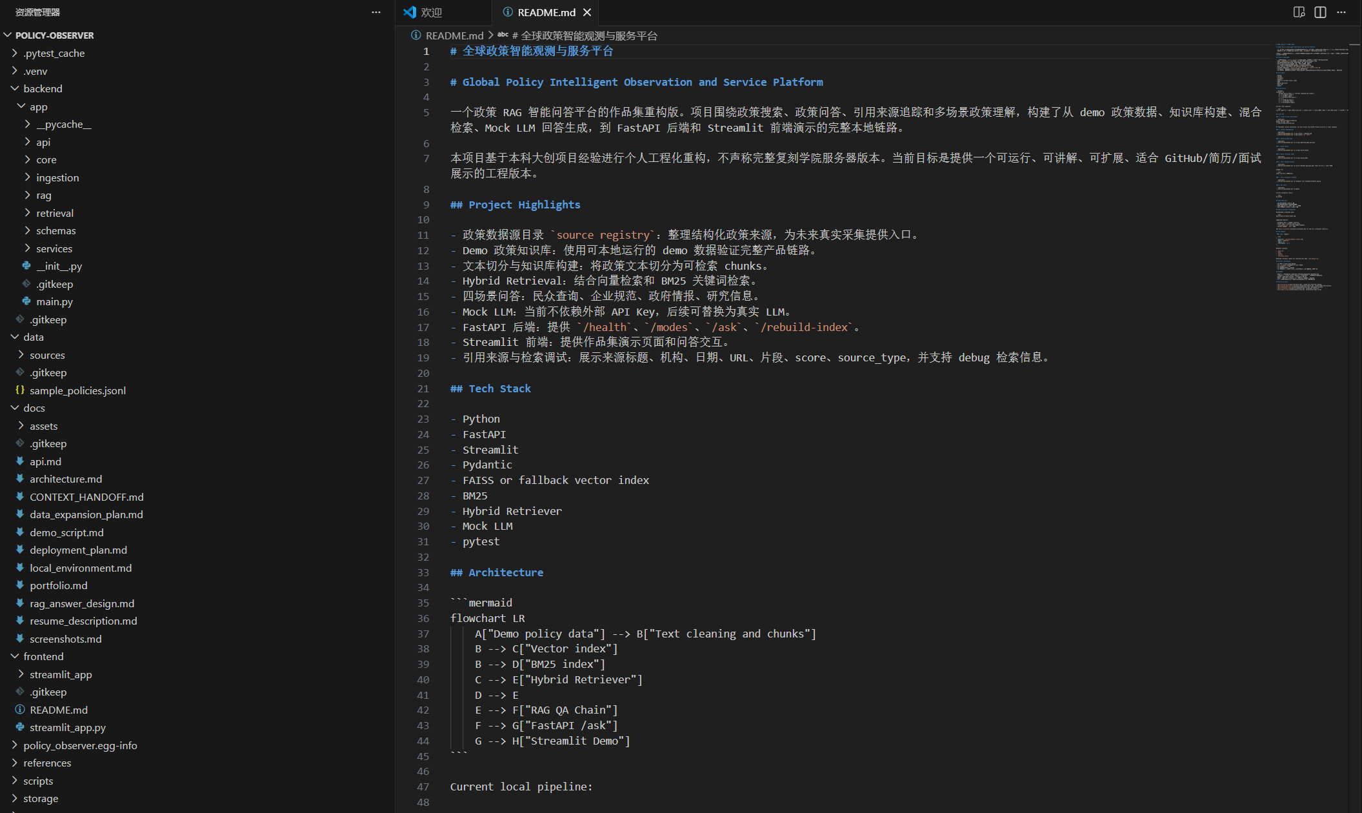
Task: Click the Python icon of main.py
Action: 26,301
